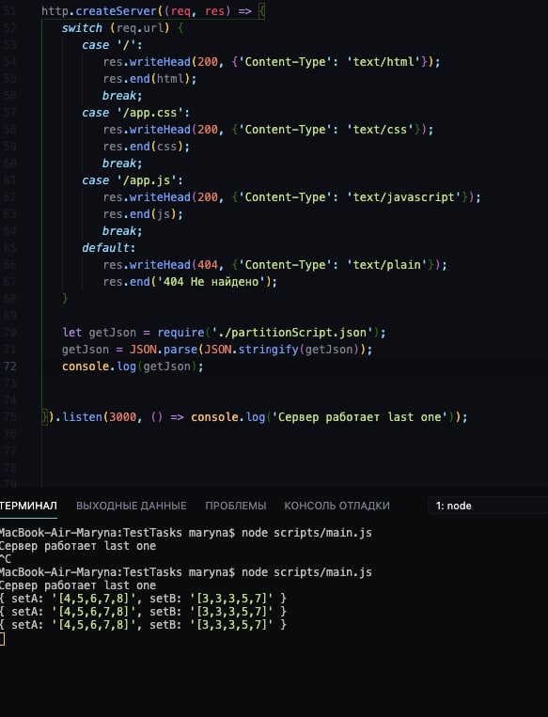Screen dimensions: 548x717
Task: Click the 'text/javascript' content type string
Action: coord(404,197)
